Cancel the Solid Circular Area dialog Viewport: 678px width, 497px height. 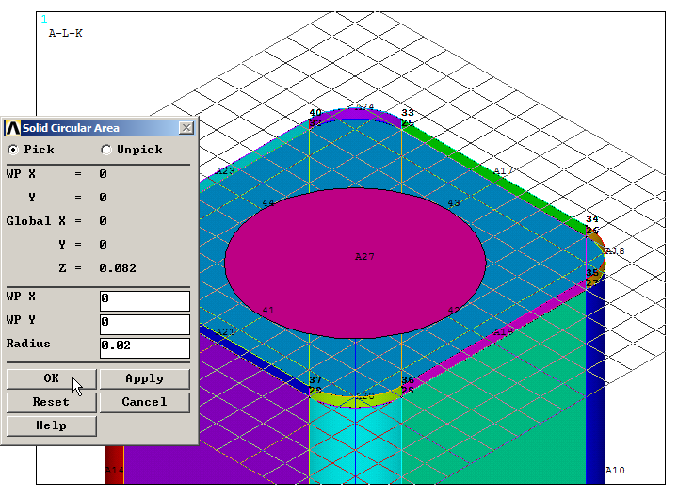[x=144, y=402]
